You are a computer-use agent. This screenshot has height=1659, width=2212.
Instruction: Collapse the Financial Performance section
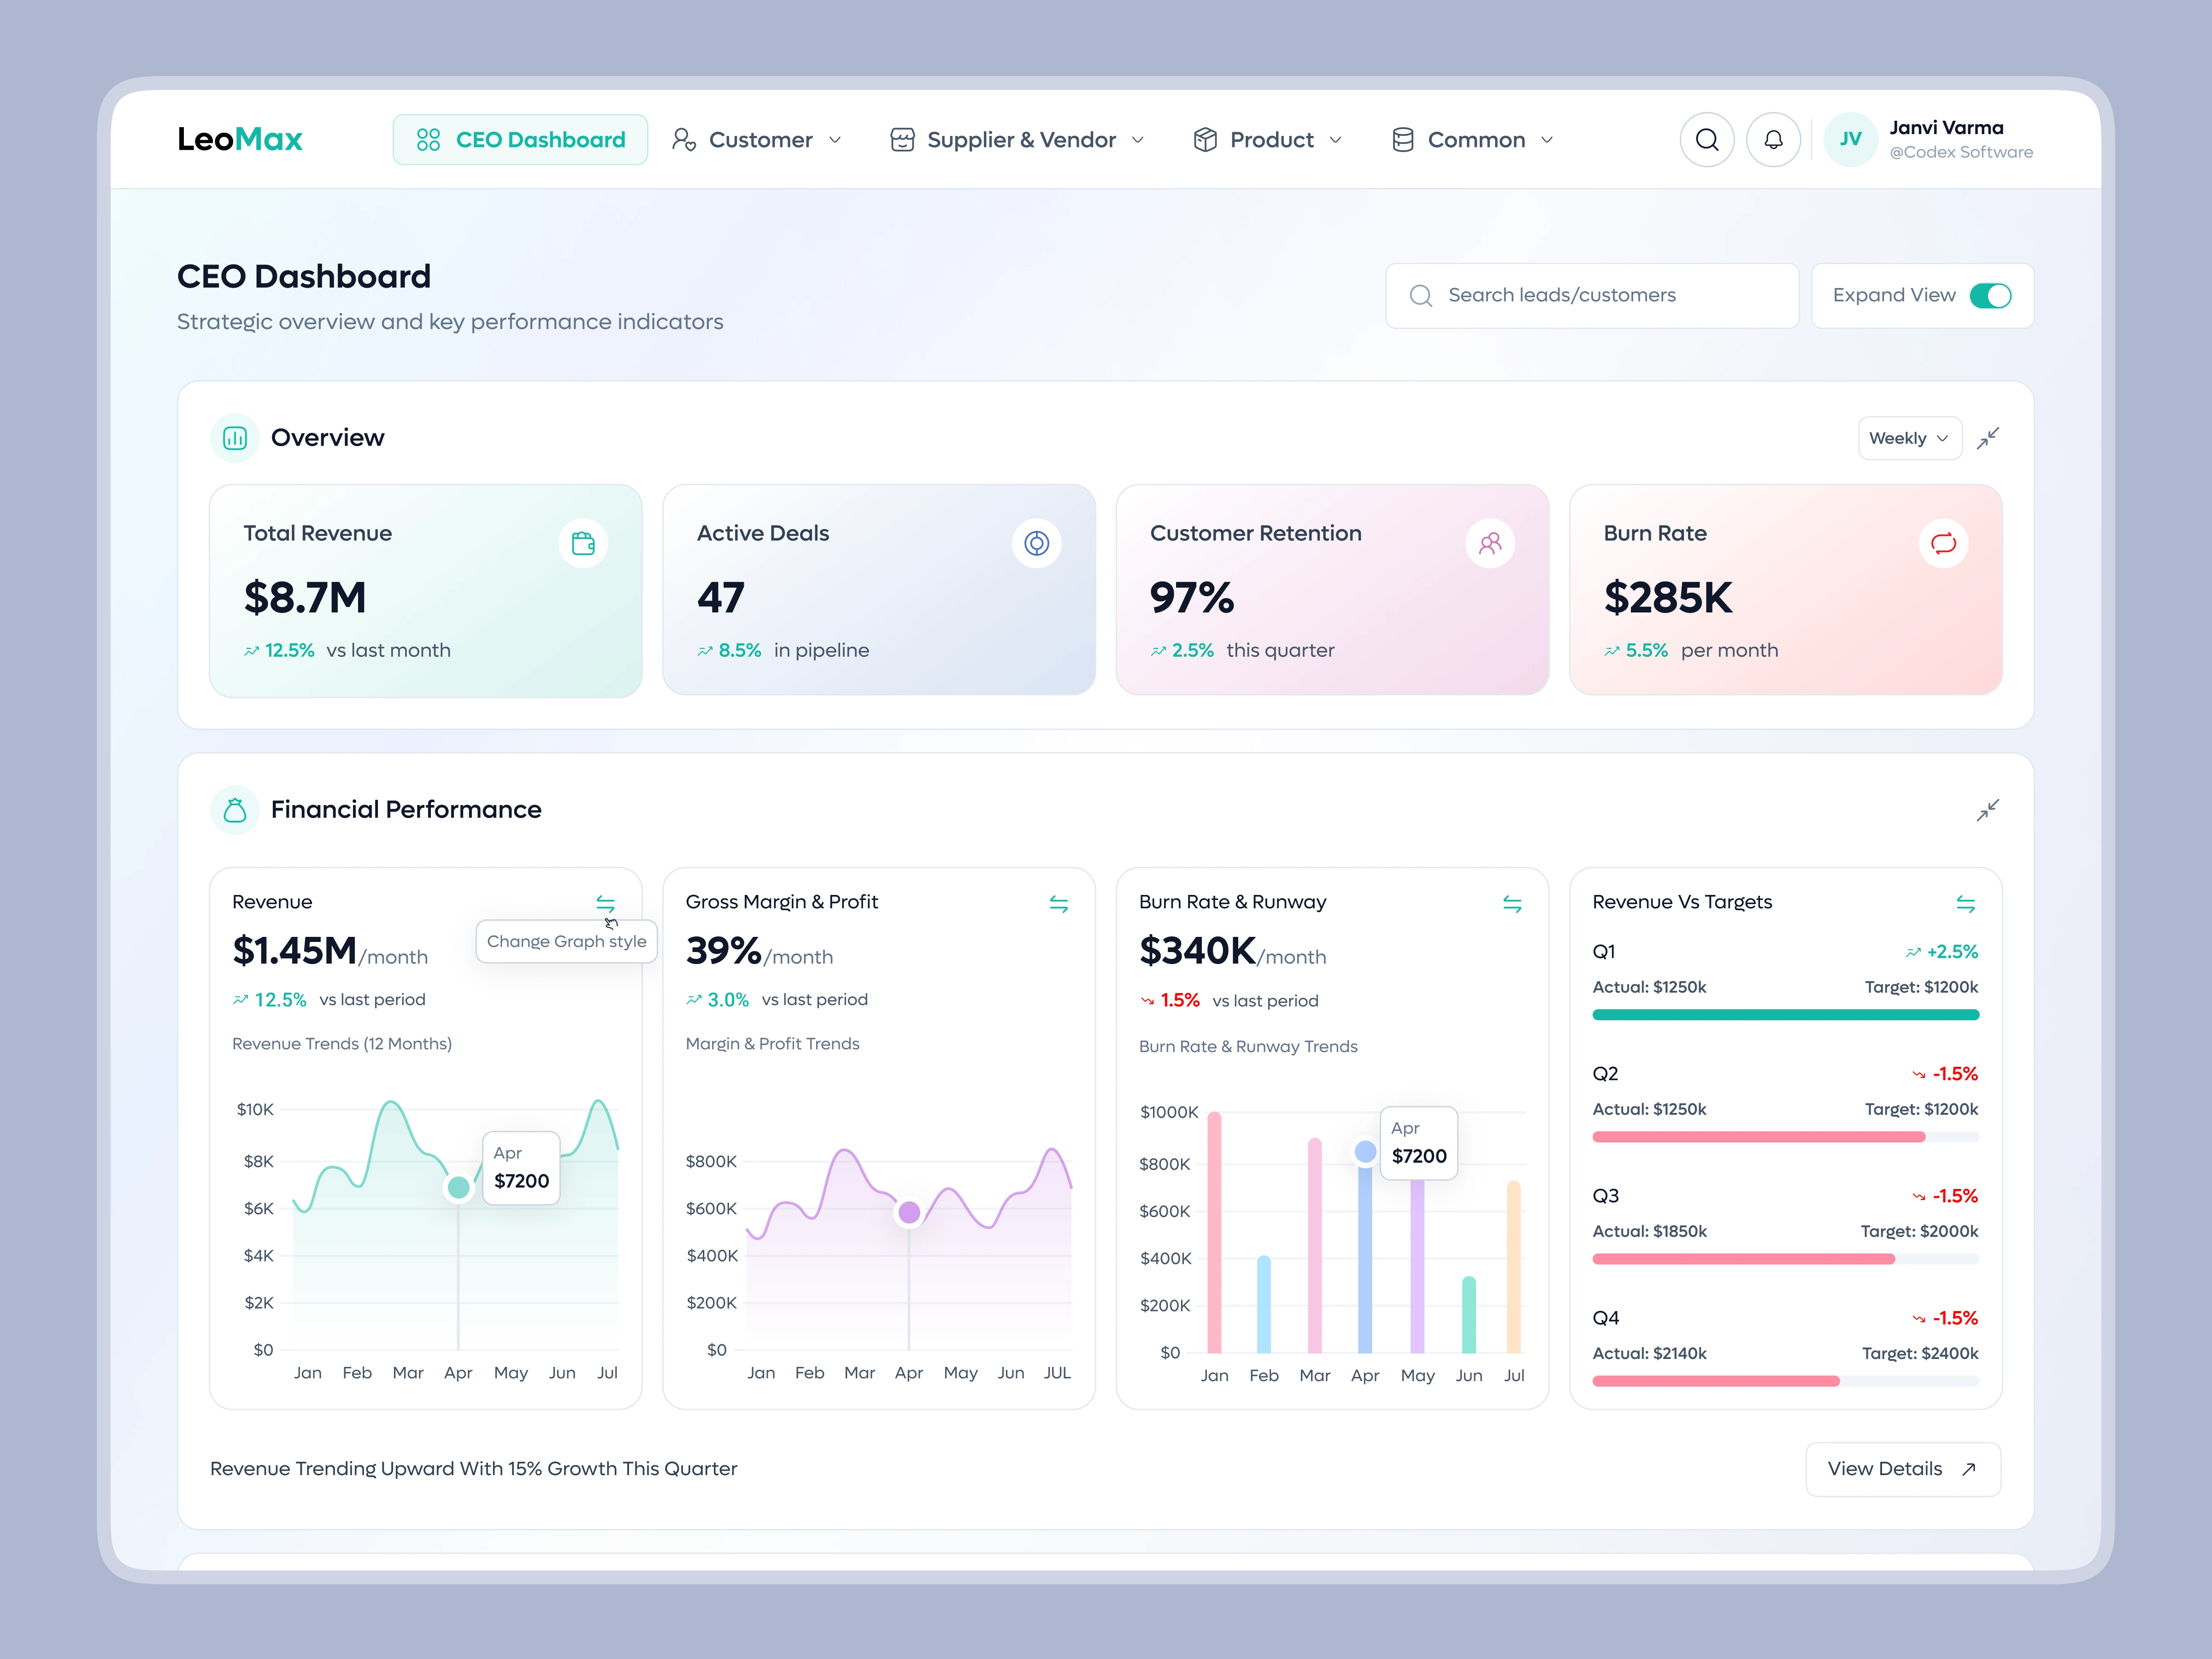pos(1987,810)
